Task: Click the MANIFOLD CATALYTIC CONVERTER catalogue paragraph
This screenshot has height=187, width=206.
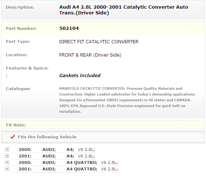Action: click(127, 100)
